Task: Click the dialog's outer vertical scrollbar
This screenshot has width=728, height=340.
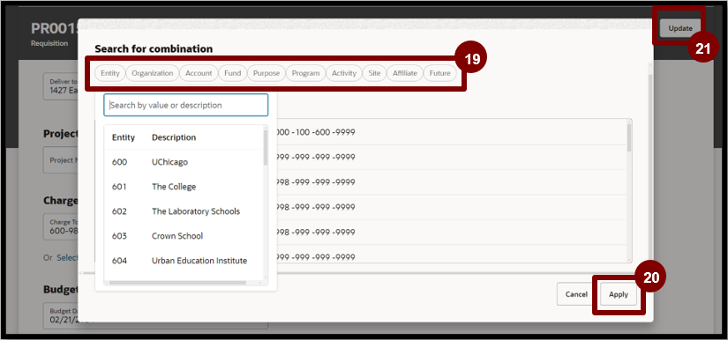Action: click(650, 167)
